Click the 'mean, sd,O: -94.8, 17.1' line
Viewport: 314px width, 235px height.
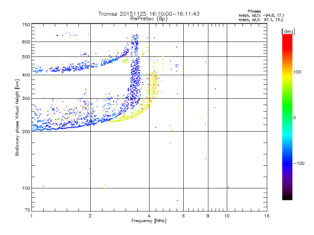(261, 15)
